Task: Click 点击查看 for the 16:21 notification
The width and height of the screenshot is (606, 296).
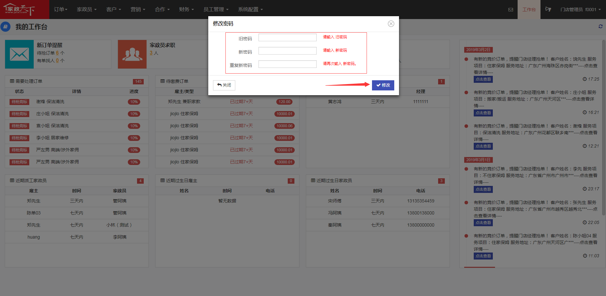Action: (x=483, y=113)
